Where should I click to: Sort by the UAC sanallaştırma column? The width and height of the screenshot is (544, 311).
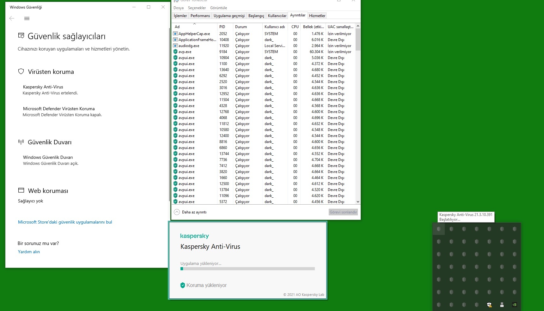pyautogui.click(x=340, y=27)
